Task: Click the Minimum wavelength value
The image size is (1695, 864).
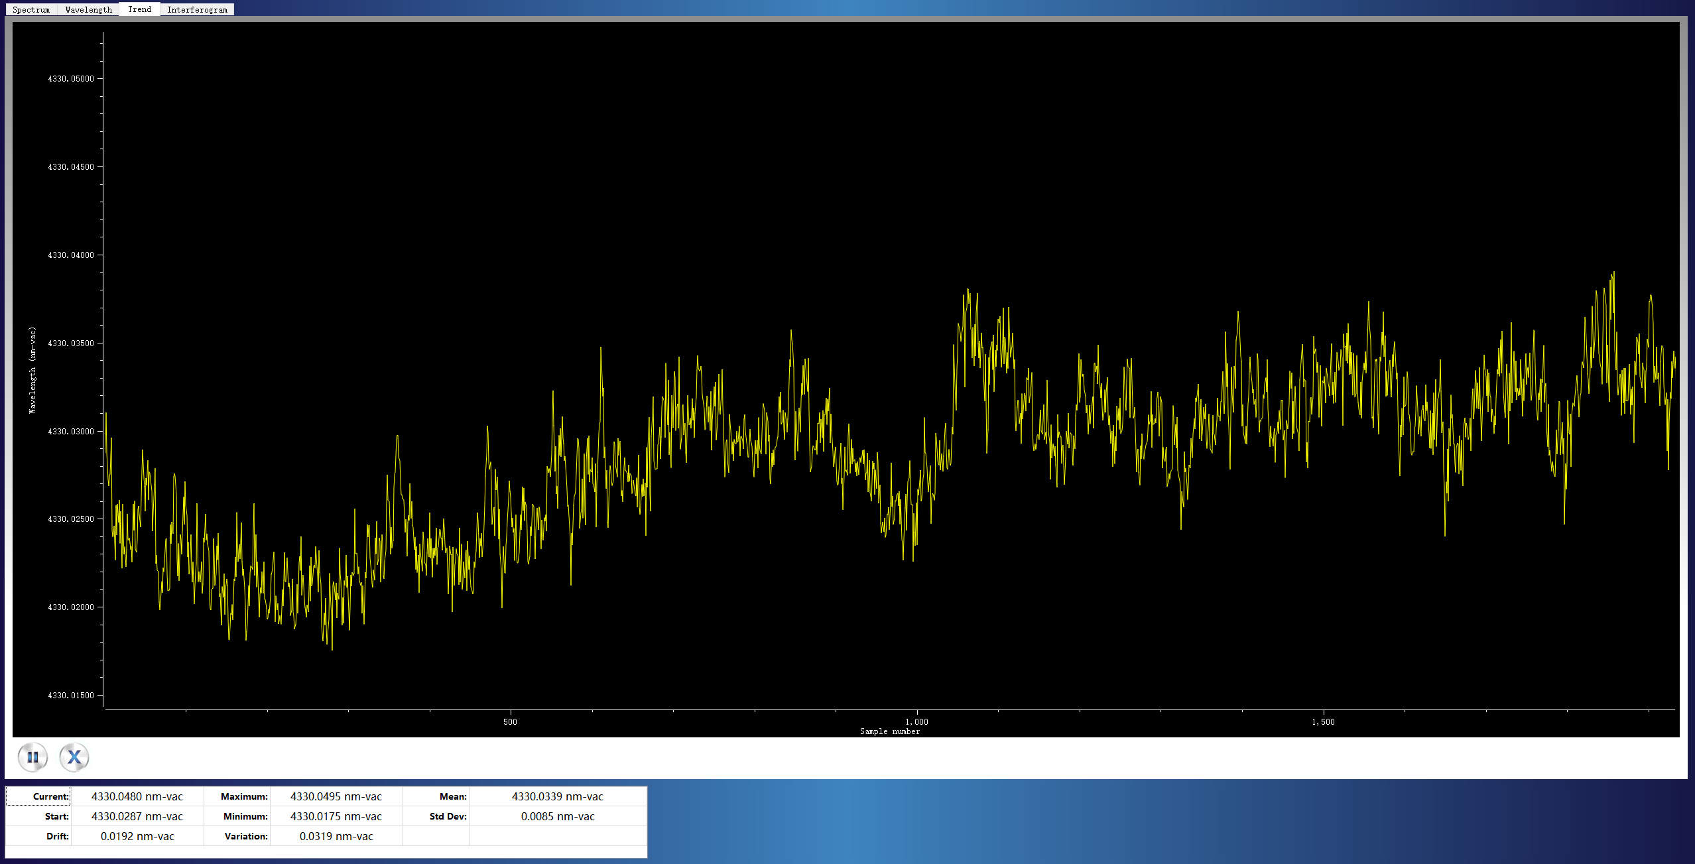Action: click(336, 816)
